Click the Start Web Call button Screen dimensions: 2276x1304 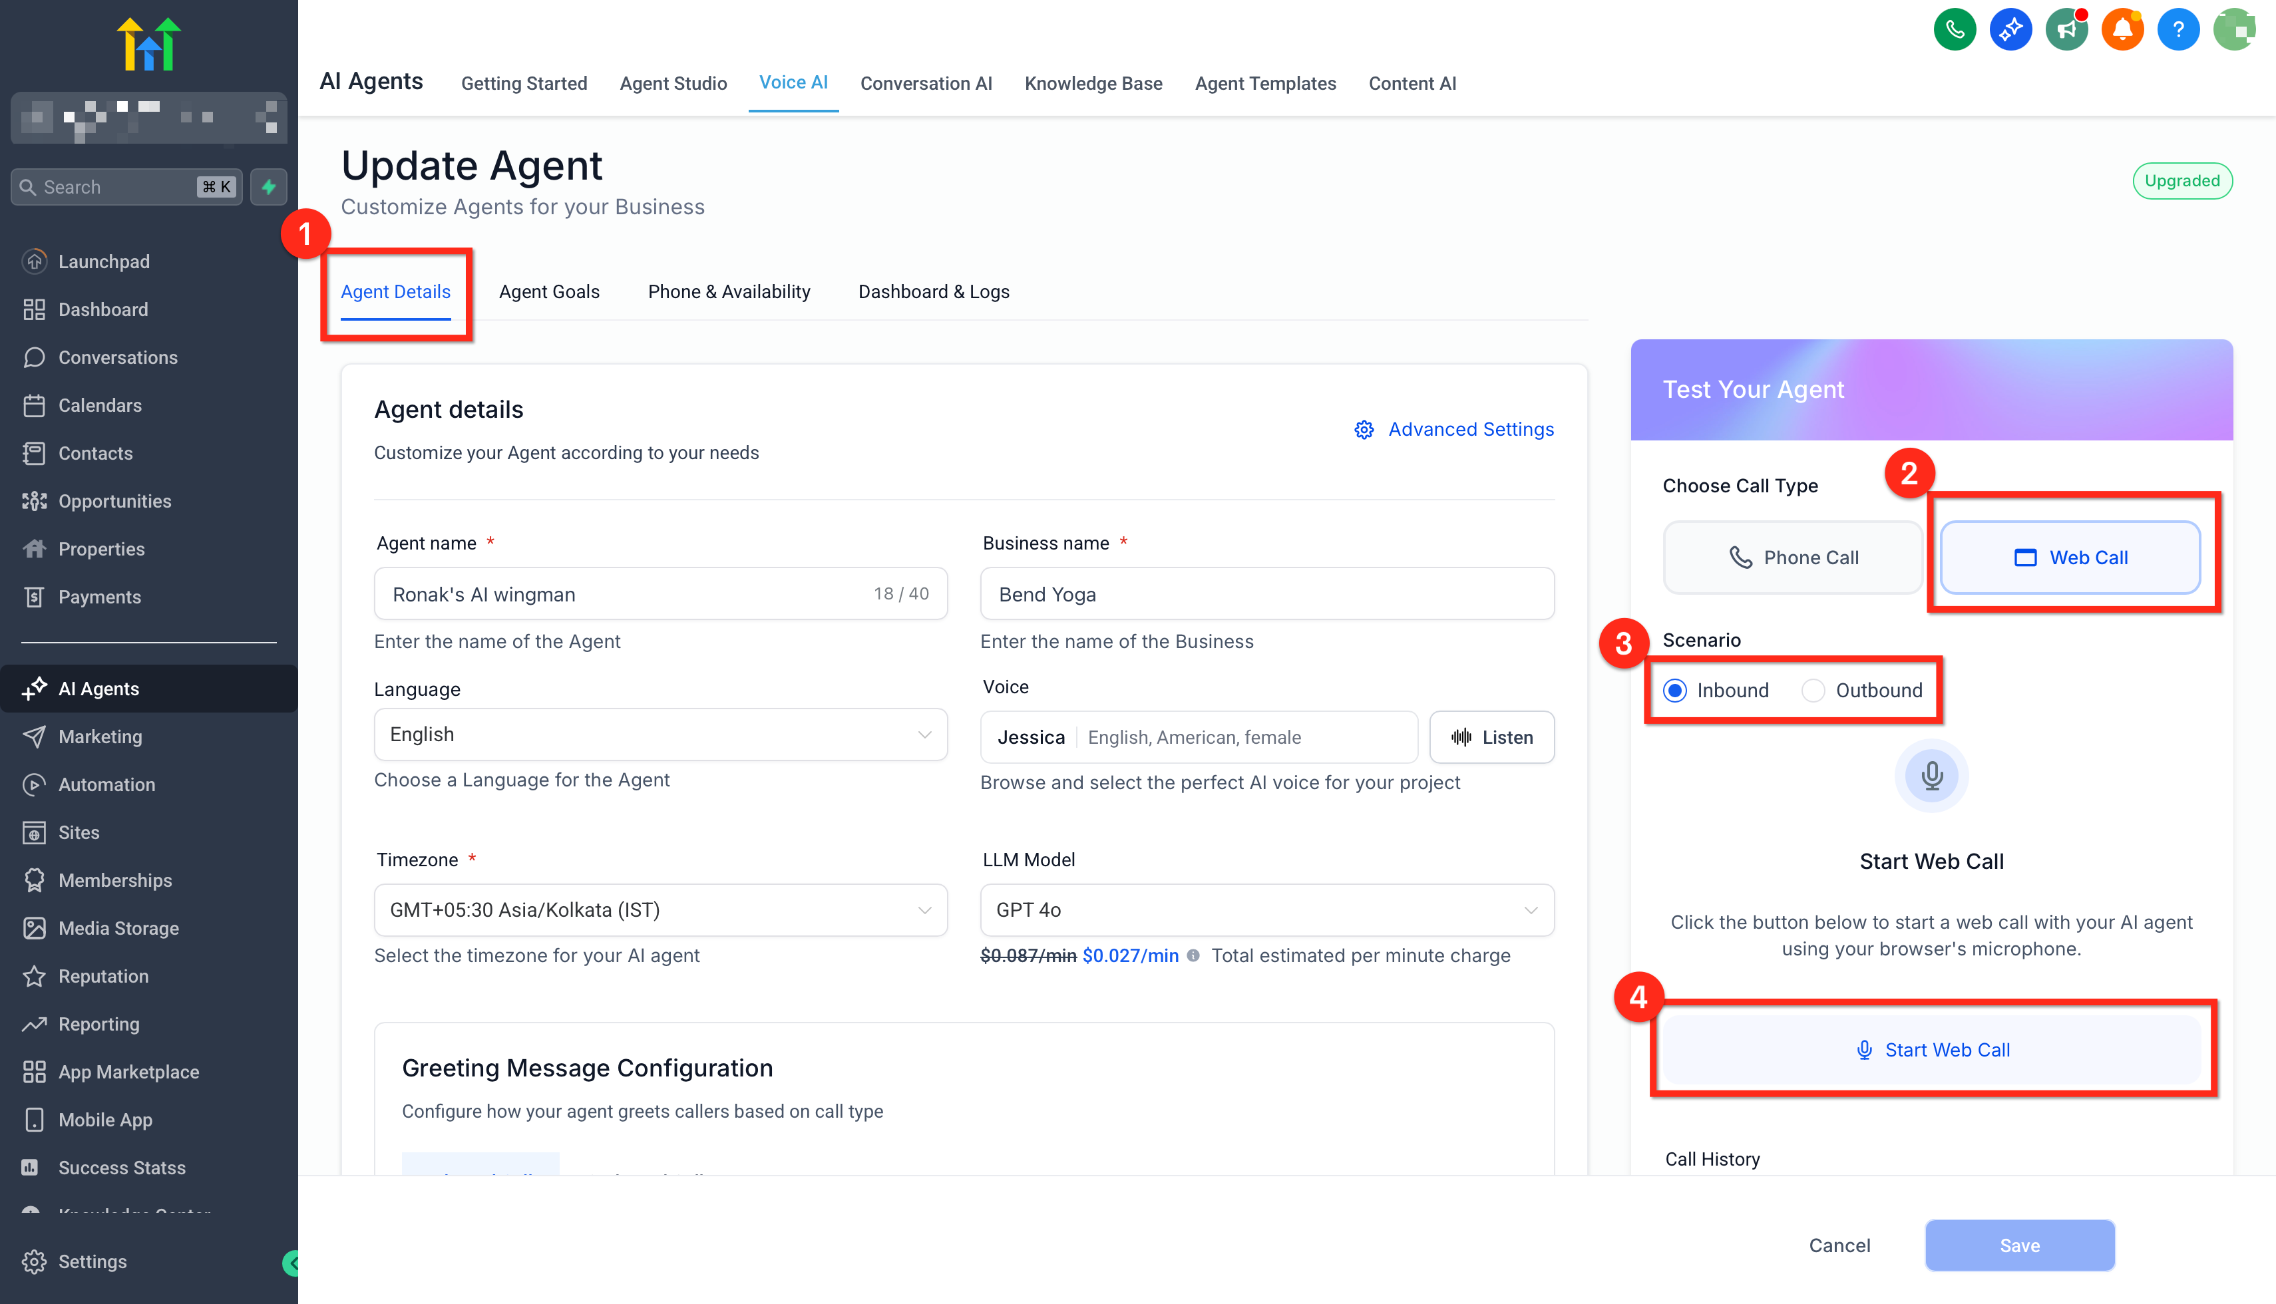pyautogui.click(x=1932, y=1050)
